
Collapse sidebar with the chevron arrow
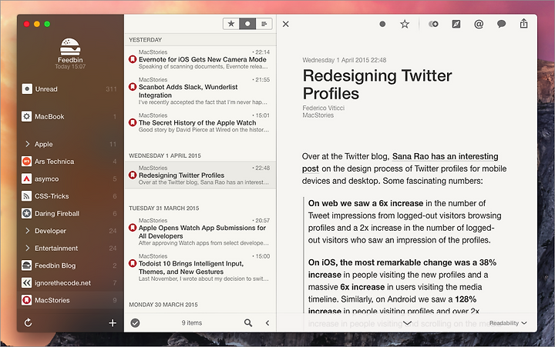tap(267, 322)
